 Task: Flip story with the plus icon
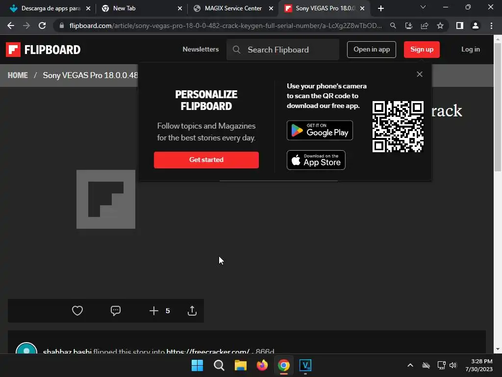click(153, 311)
